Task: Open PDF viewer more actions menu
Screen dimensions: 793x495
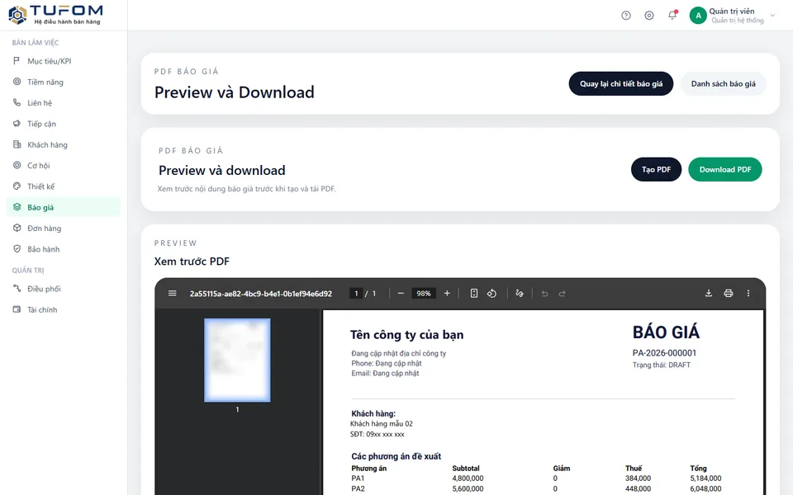Action: tap(748, 294)
